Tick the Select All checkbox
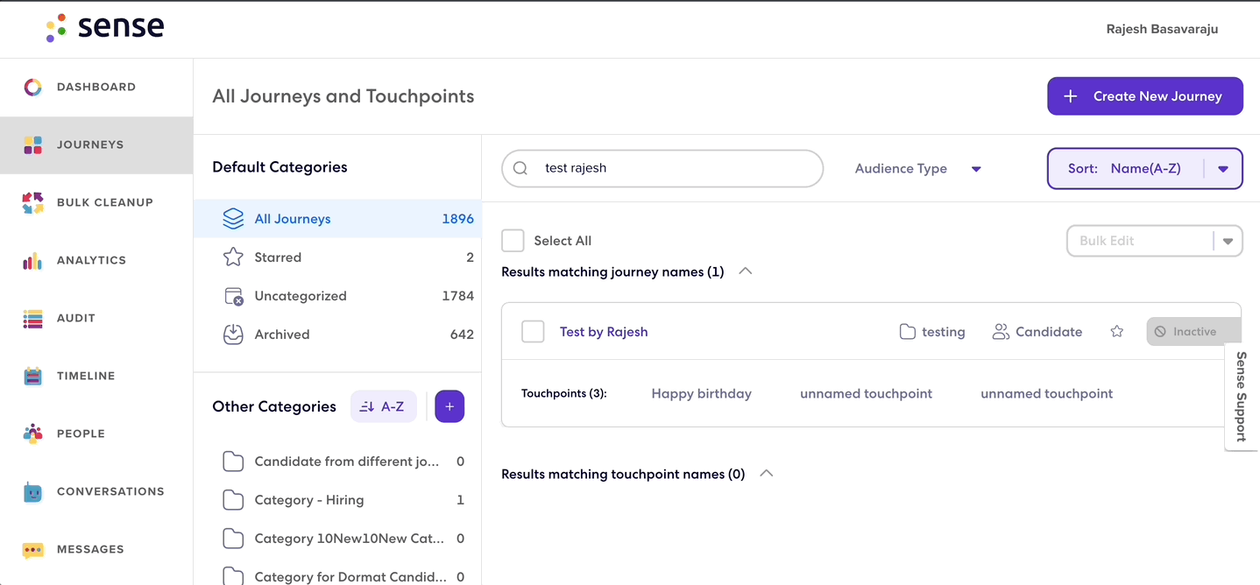Viewport: 1260px width, 585px height. 513,241
